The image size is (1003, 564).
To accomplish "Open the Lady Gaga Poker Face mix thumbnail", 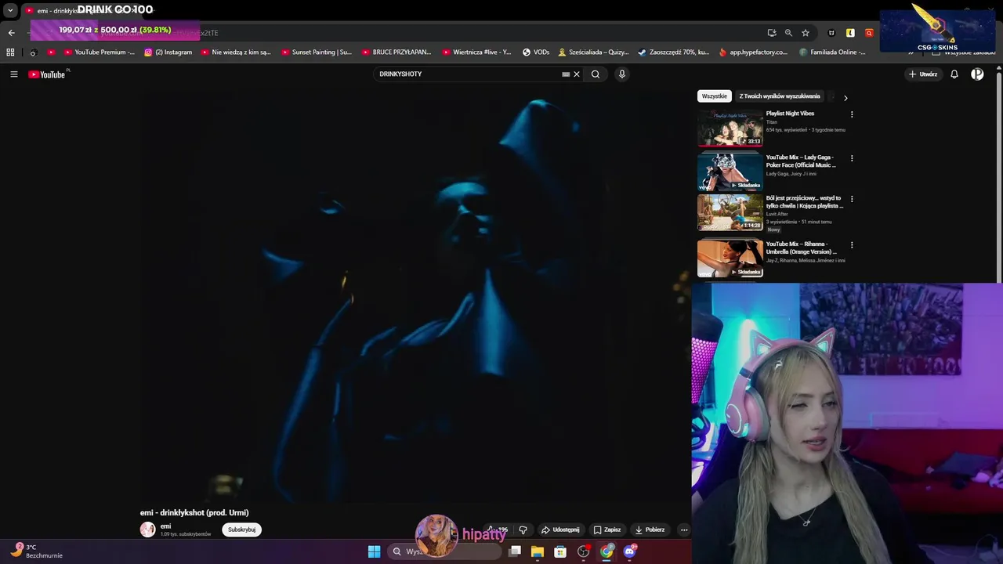I will (x=730, y=172).
